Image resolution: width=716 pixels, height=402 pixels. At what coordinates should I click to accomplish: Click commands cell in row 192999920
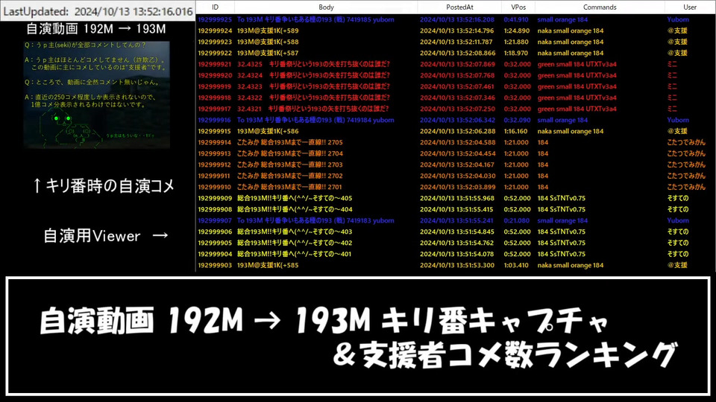577,75
